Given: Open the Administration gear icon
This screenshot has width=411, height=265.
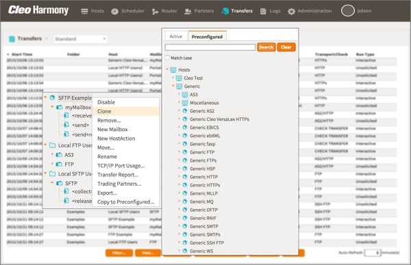Looking at the screenshot, I should point(291,11).
